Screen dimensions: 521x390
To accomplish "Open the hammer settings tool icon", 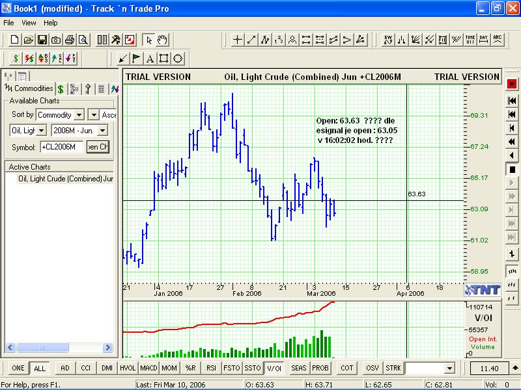I will tap(116, 40).
